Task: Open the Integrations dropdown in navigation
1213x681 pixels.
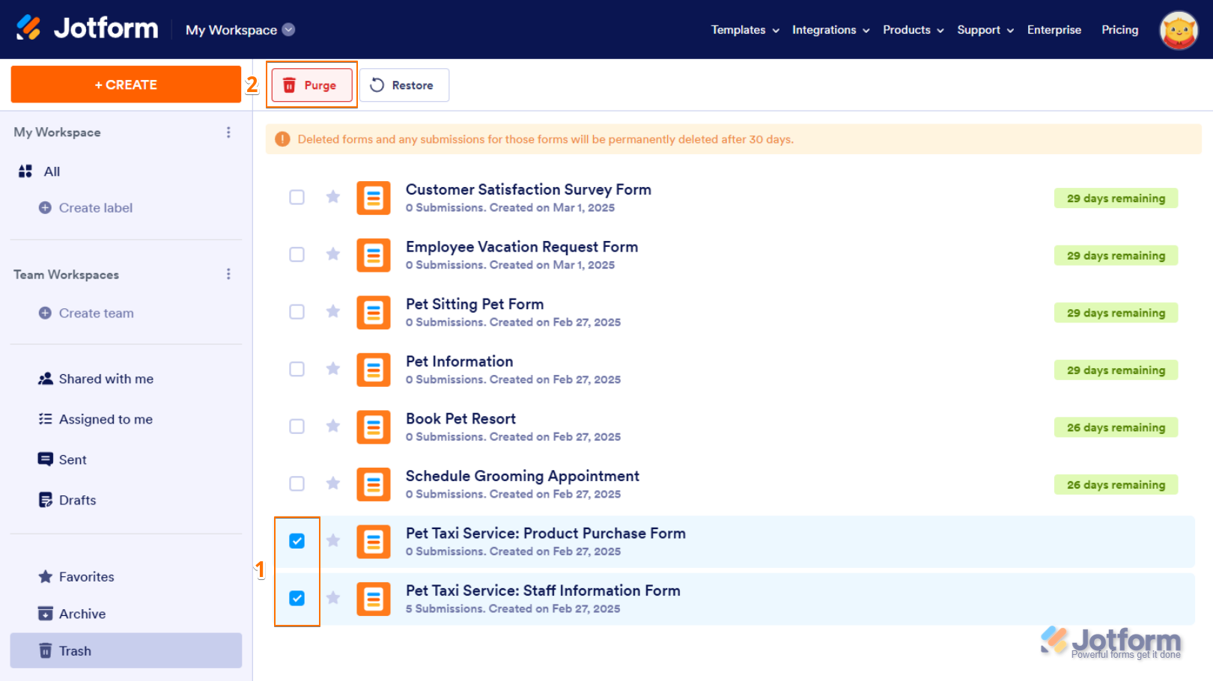Action: coord(830,30)
